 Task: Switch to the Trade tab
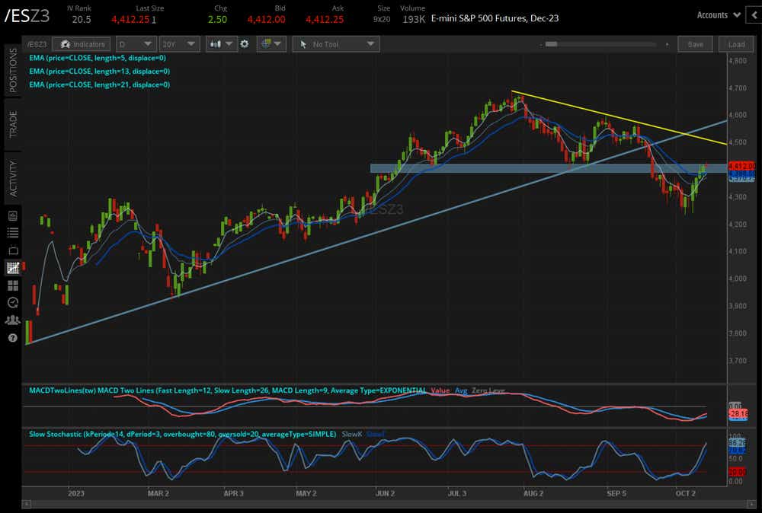[12, 123]
